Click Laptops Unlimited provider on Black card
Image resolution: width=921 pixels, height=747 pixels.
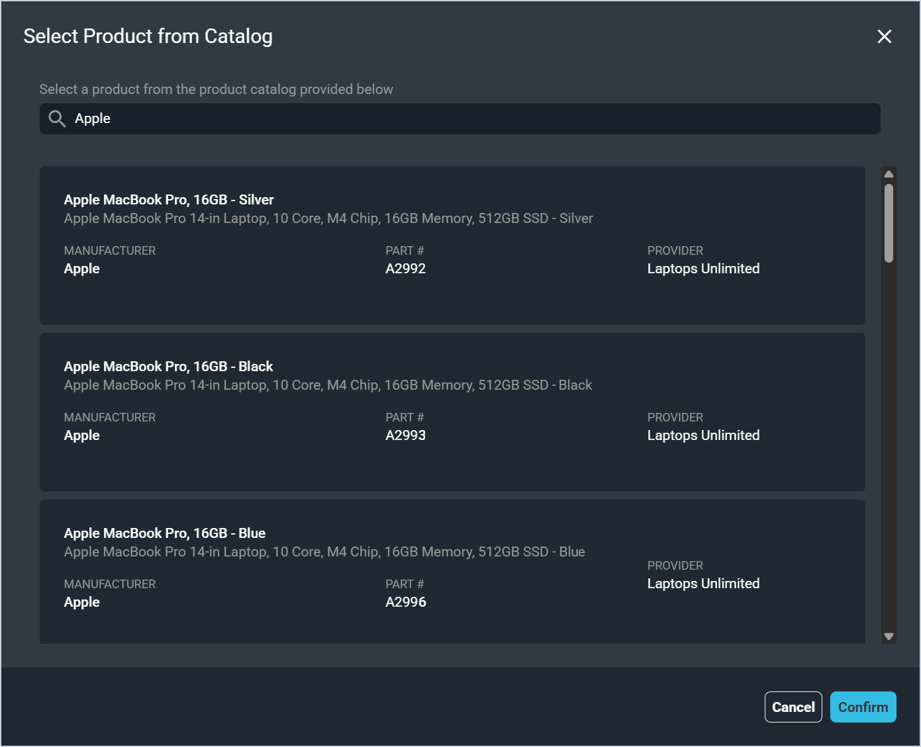[703, 435]
